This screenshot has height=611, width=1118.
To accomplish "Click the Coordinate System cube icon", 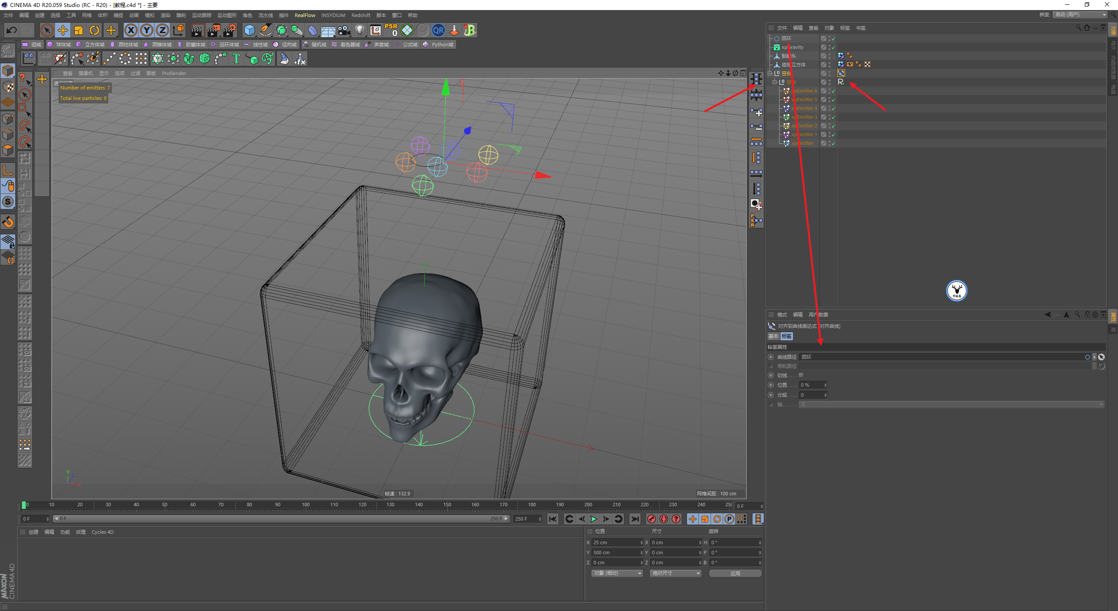I will pyautogui.click(x=179, y=30).
